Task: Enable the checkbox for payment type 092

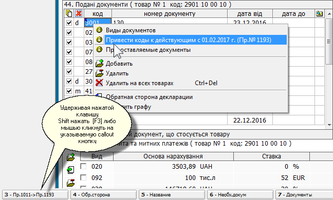Action: [x=83, y=177]
